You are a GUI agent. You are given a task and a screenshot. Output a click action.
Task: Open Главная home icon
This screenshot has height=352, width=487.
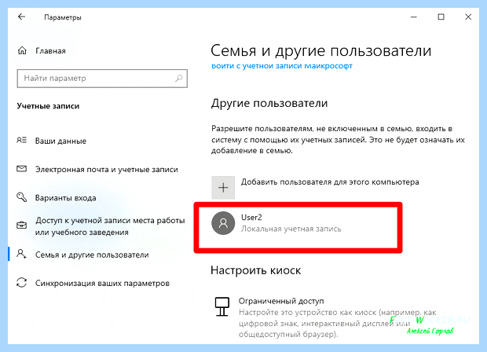click(x=22, y=50)
